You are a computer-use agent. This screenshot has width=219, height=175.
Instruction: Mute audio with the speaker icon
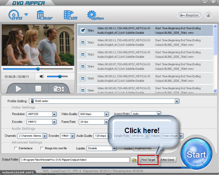point(42,77)
